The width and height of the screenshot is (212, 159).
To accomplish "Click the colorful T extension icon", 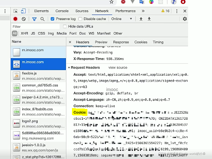I will pyautogui.click(x=151, y=2).
